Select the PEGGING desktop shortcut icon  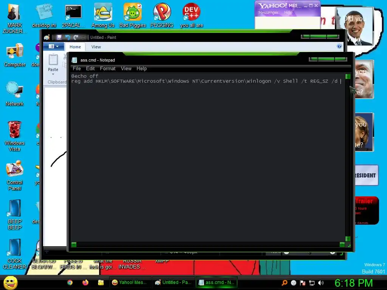point(162,16)
